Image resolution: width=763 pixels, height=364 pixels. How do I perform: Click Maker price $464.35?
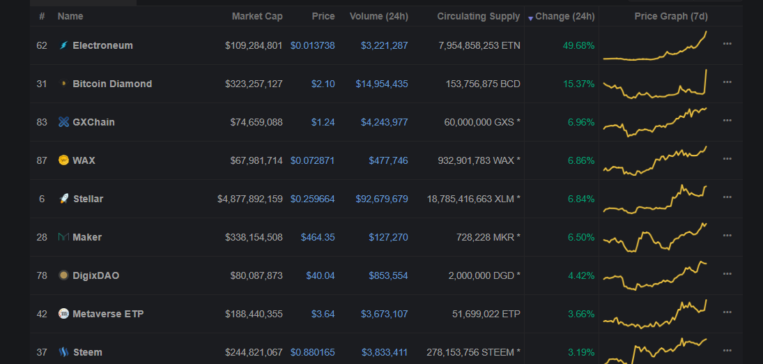(x=318, y=237)
